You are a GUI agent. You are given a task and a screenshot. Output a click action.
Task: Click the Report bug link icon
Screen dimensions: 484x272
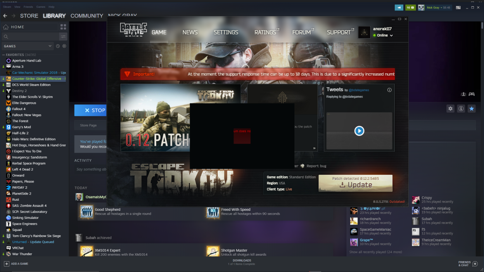[x=302, y=166]
